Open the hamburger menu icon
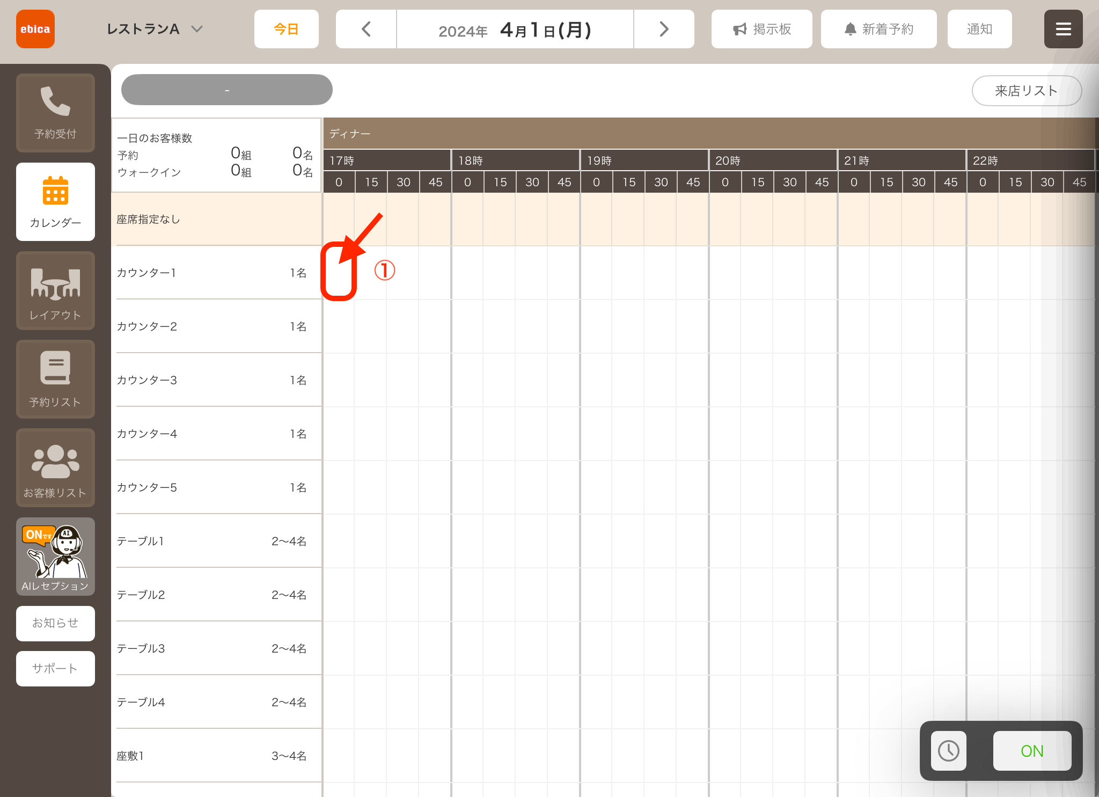 point(1063,29)
